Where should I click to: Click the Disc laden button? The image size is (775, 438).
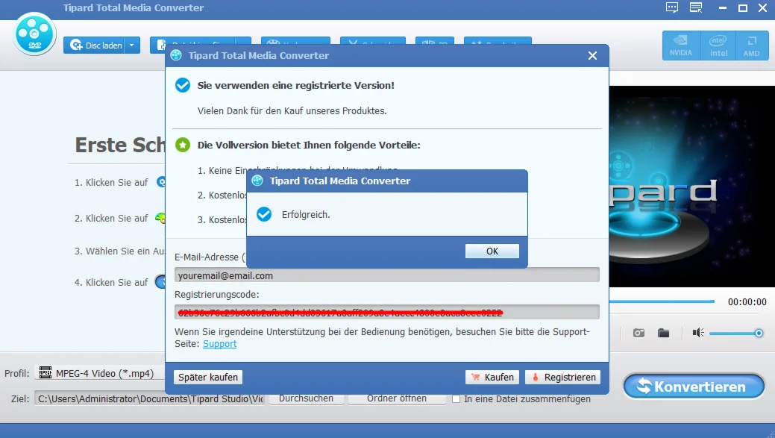pos(95,45)
